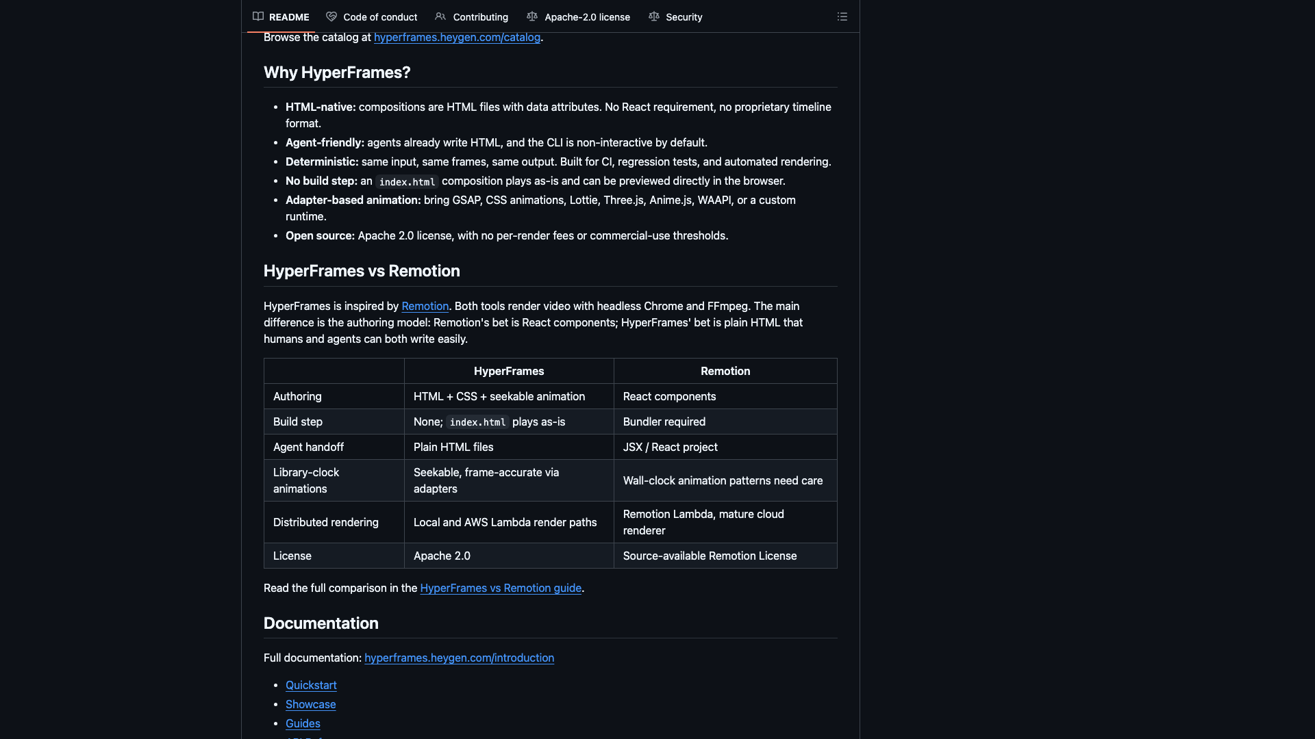Viewport: 1315px width, 739px height.
Task: Click the Wall-clock animation patterns need care cell
Action: point(725,480)
